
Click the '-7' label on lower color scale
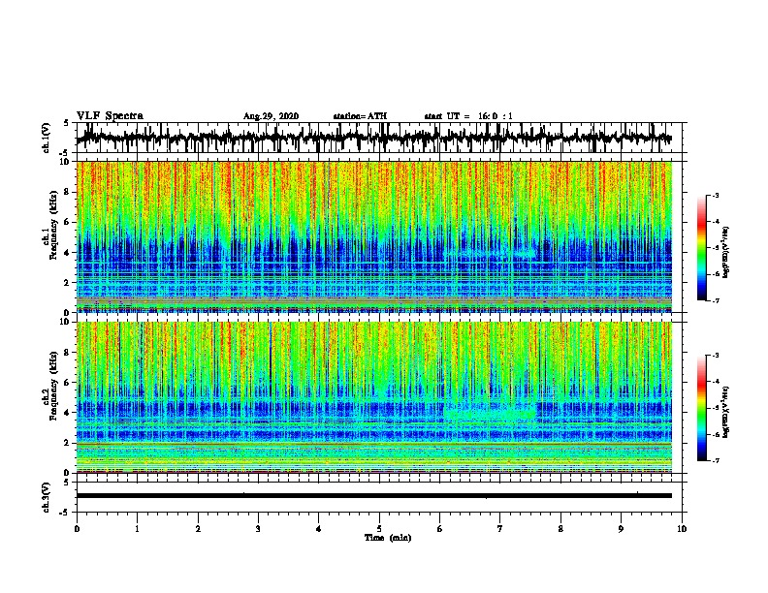716,461
